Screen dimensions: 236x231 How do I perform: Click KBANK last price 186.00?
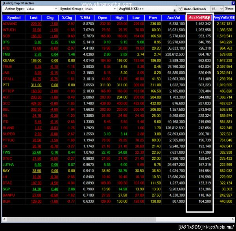36,61
